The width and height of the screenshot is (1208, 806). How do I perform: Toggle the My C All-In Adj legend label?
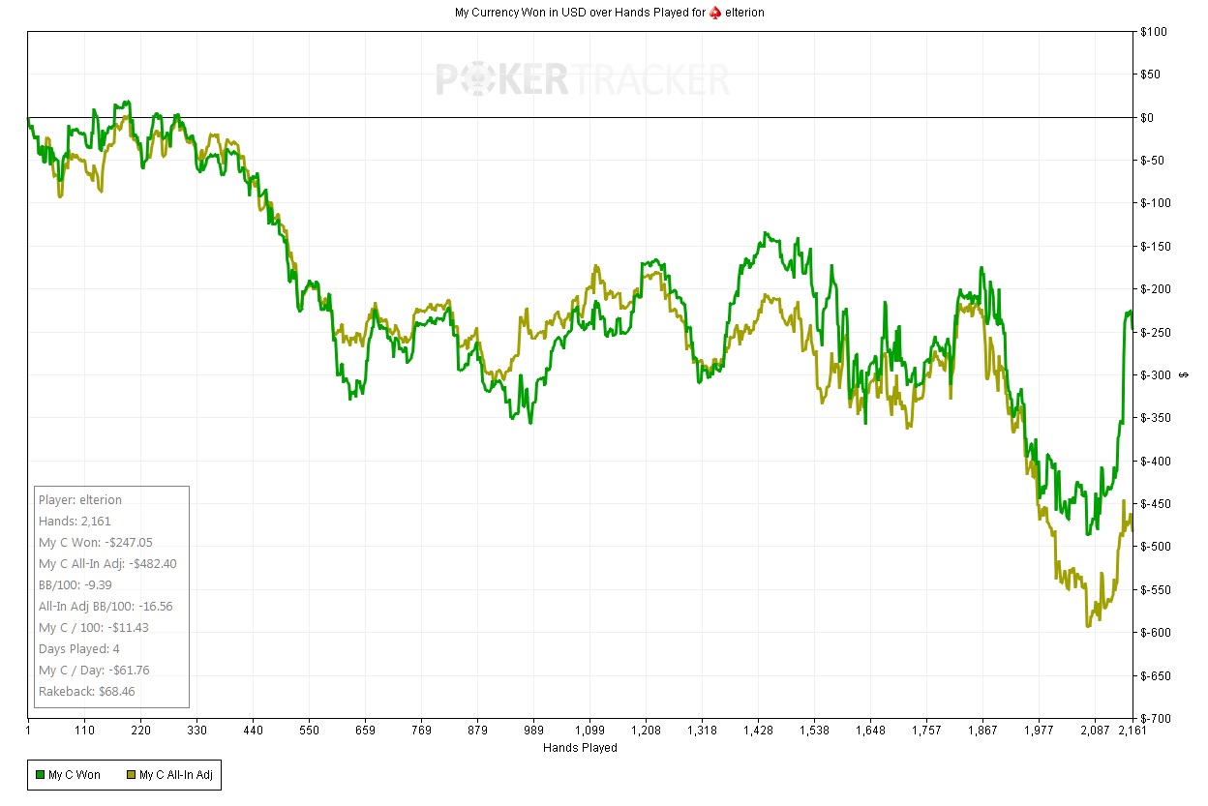pyautogui.click(x=176, y=774)
